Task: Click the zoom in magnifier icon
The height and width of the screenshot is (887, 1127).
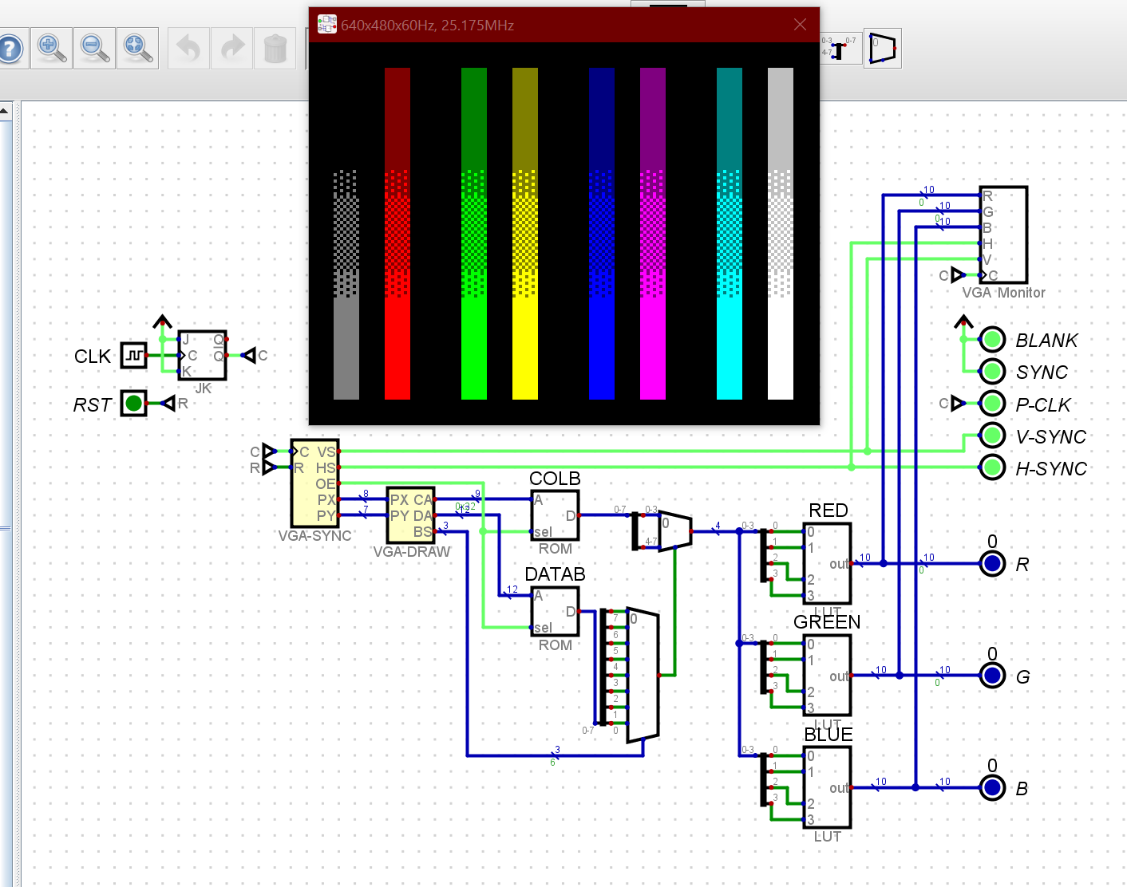Action: [x=52, y=49]
